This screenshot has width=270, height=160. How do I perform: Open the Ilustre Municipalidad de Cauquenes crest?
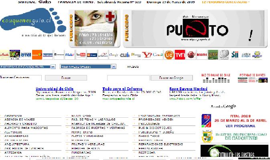[x=207, y=136]
